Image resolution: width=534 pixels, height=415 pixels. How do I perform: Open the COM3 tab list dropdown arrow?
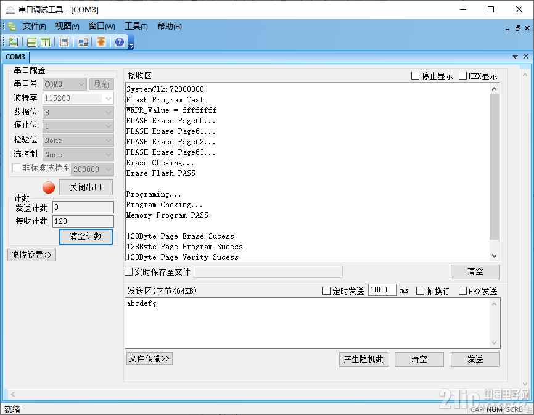click(515, 57)
